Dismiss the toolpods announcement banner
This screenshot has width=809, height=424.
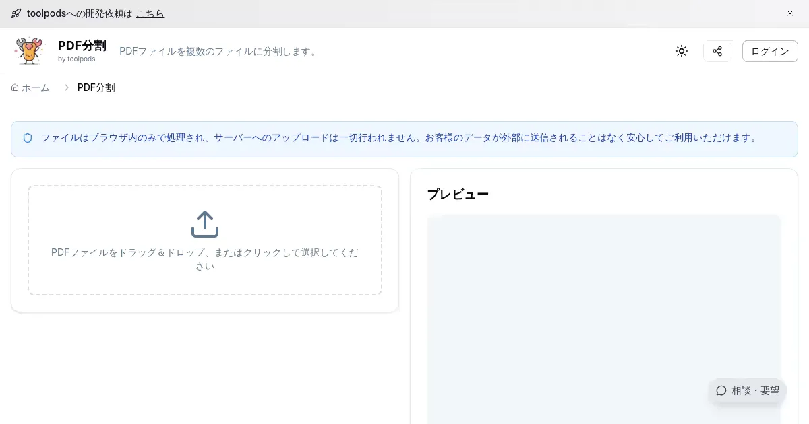[x=790, y=13]
